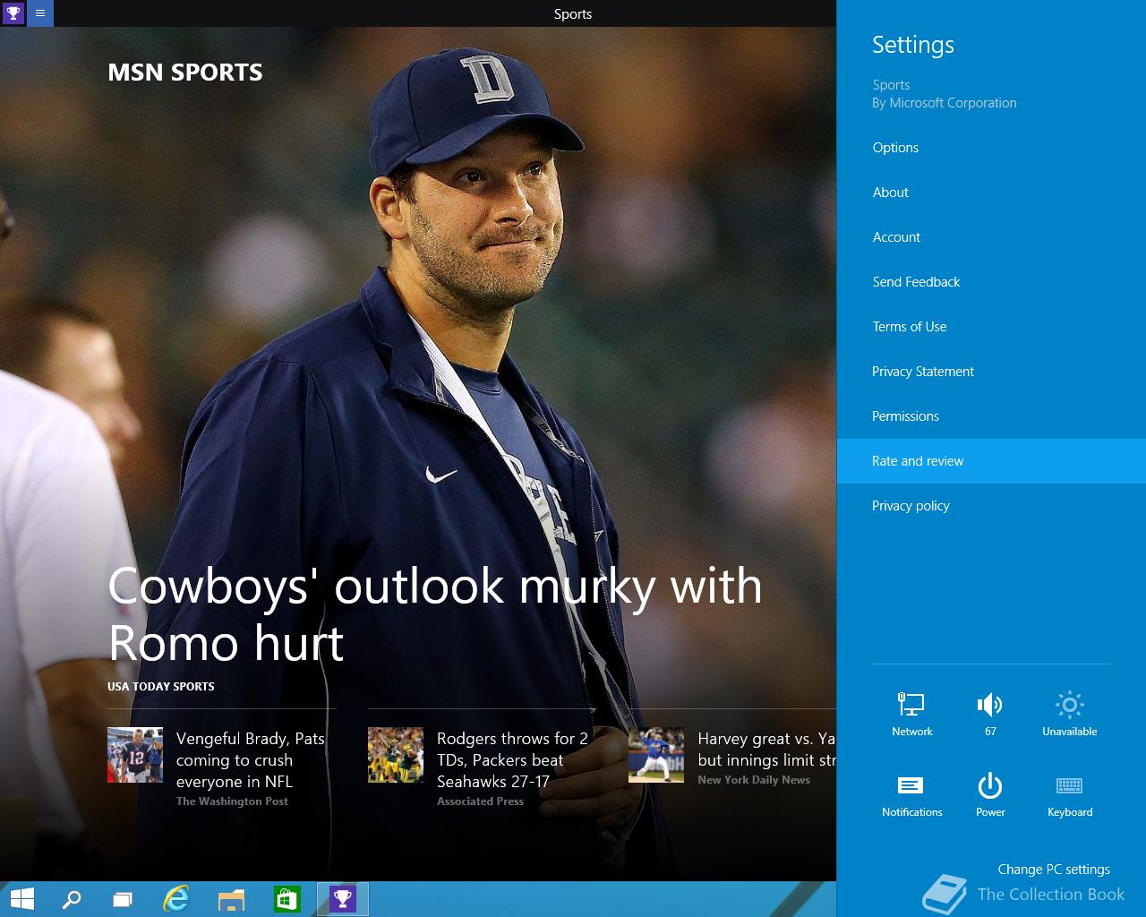
Task: Open Task View on taskbar
Action: pos(123,899)
